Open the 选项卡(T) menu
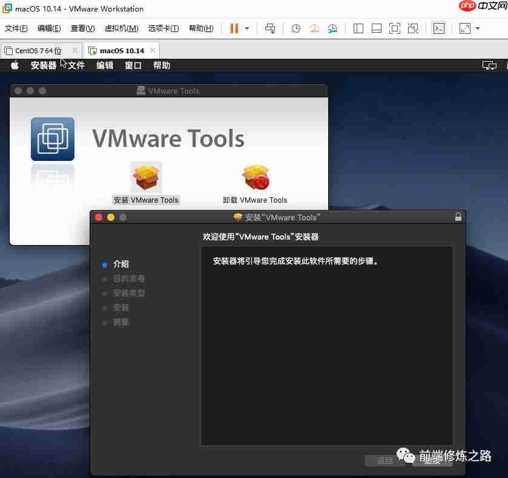 tap(163, 28)
